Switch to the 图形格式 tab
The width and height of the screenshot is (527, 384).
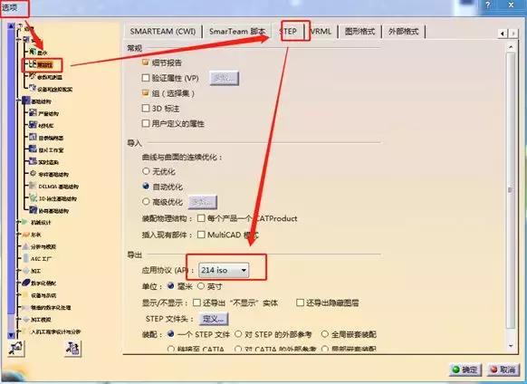pos(359,32)
